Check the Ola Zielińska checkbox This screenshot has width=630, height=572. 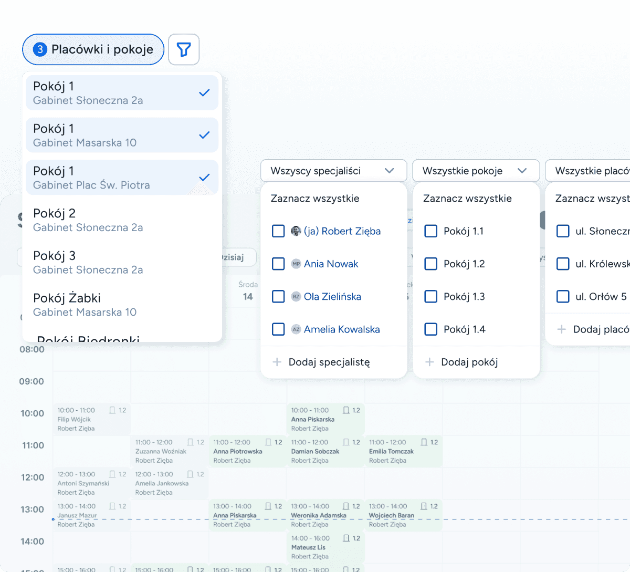(x=278, y=297)
